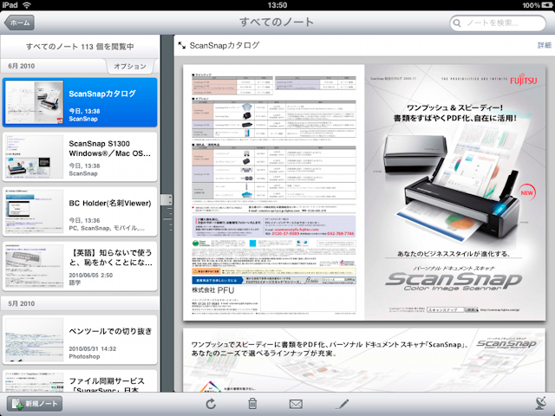Click 2010/05/31 14:32 date text

(93, 348)
